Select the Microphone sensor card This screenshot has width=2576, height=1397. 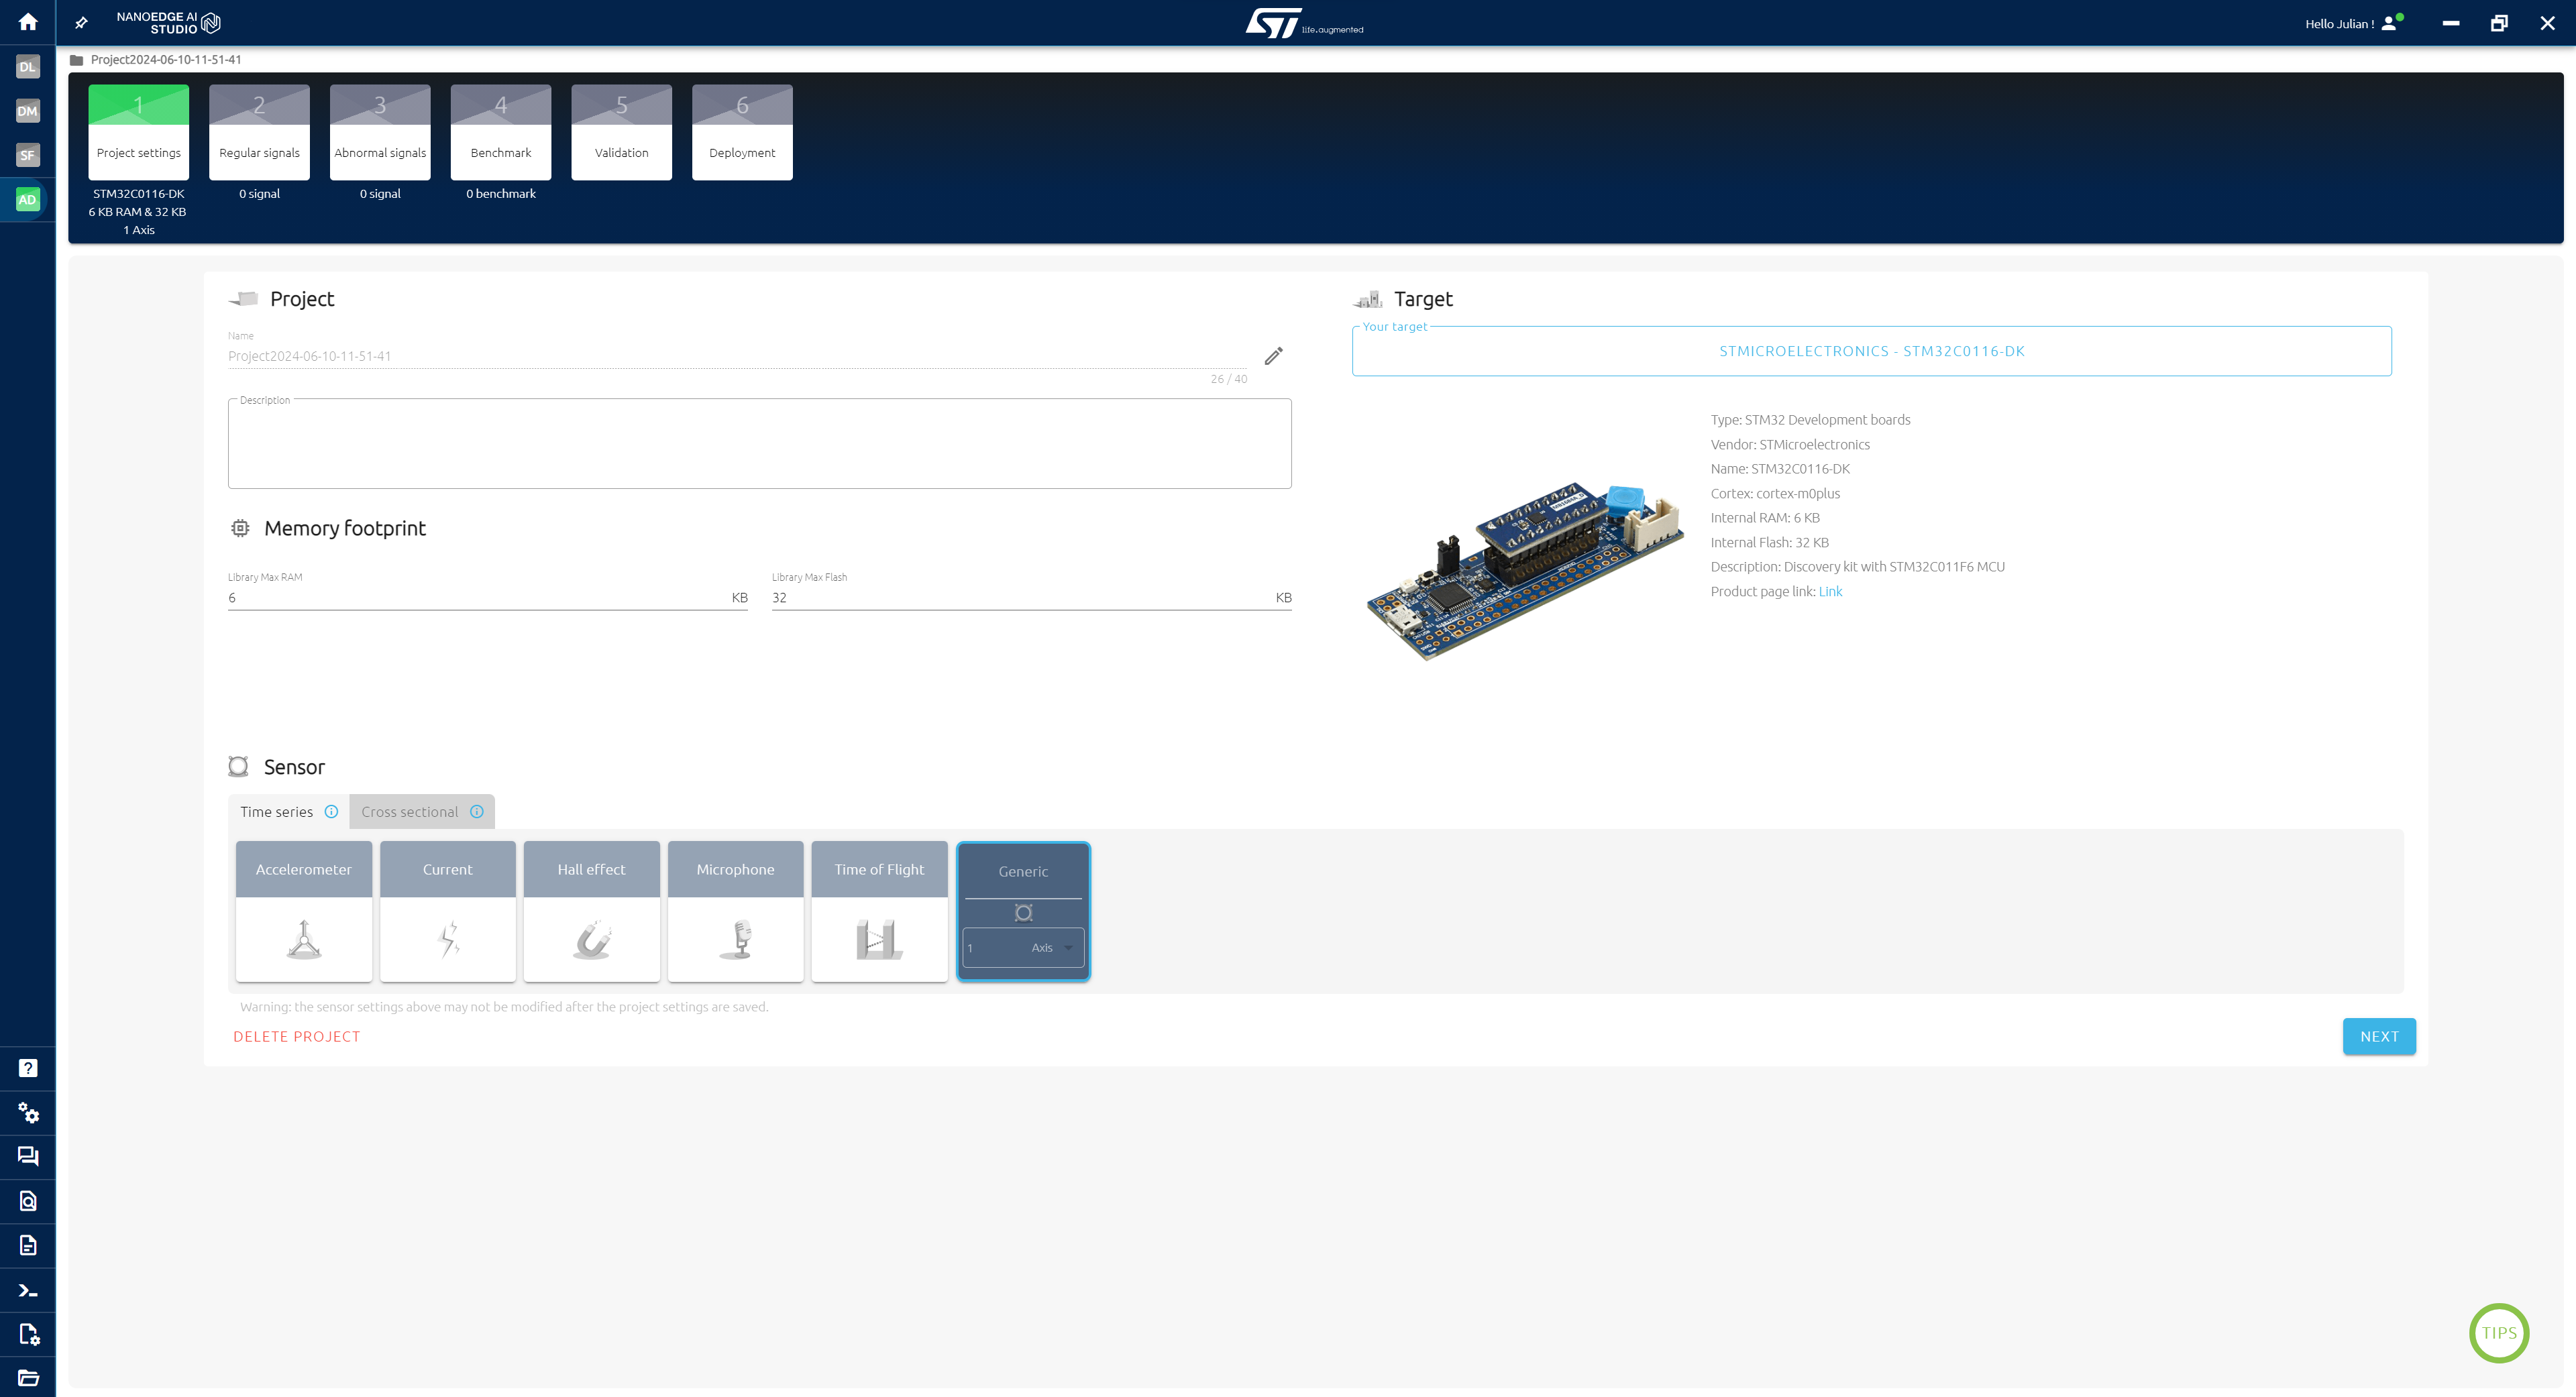pos(736,911)
